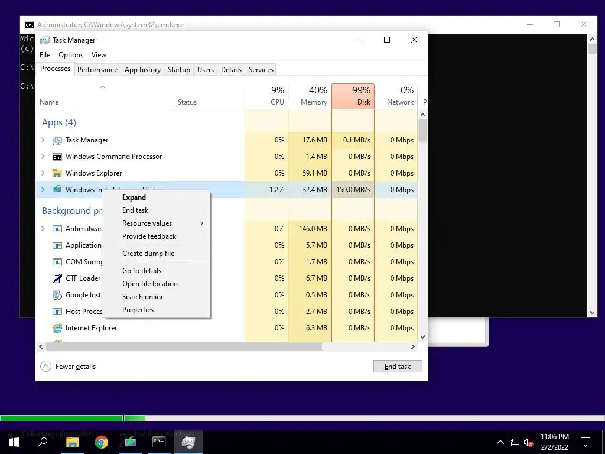Expand the Windows Command Processor row

click(x=43, y=157)
